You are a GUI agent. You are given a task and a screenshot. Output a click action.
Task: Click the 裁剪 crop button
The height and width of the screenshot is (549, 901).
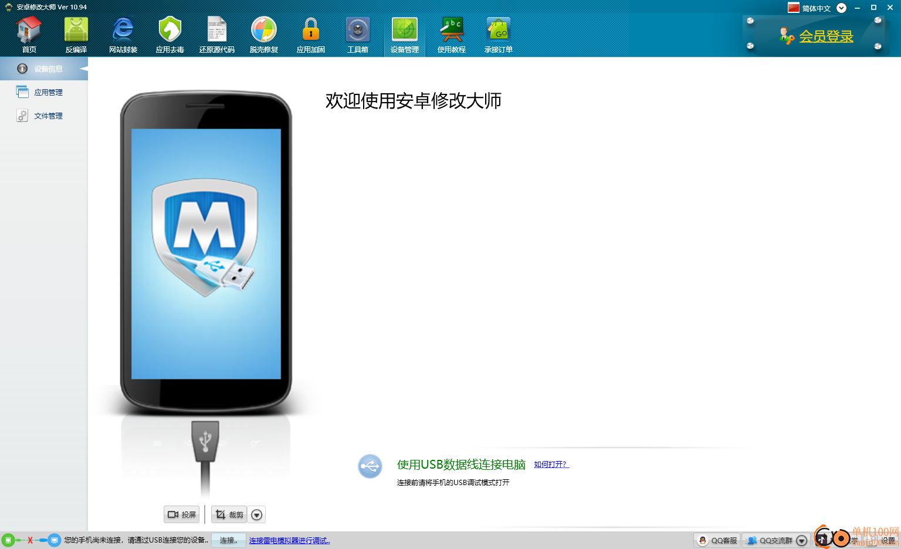229,514
